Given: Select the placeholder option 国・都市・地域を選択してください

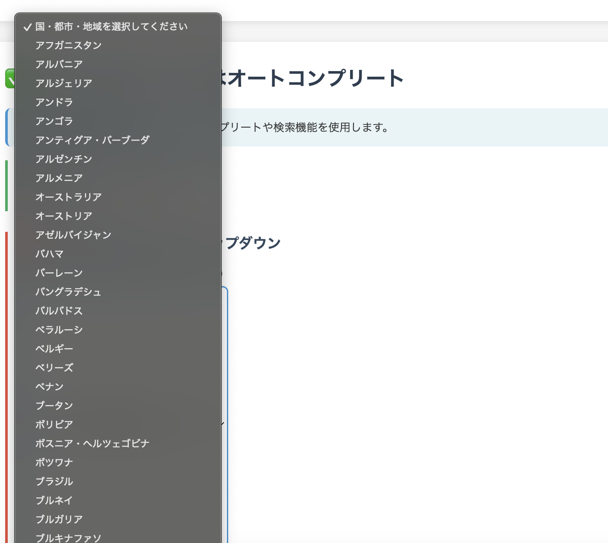Looking at the screenshot, I should point(118,27).
